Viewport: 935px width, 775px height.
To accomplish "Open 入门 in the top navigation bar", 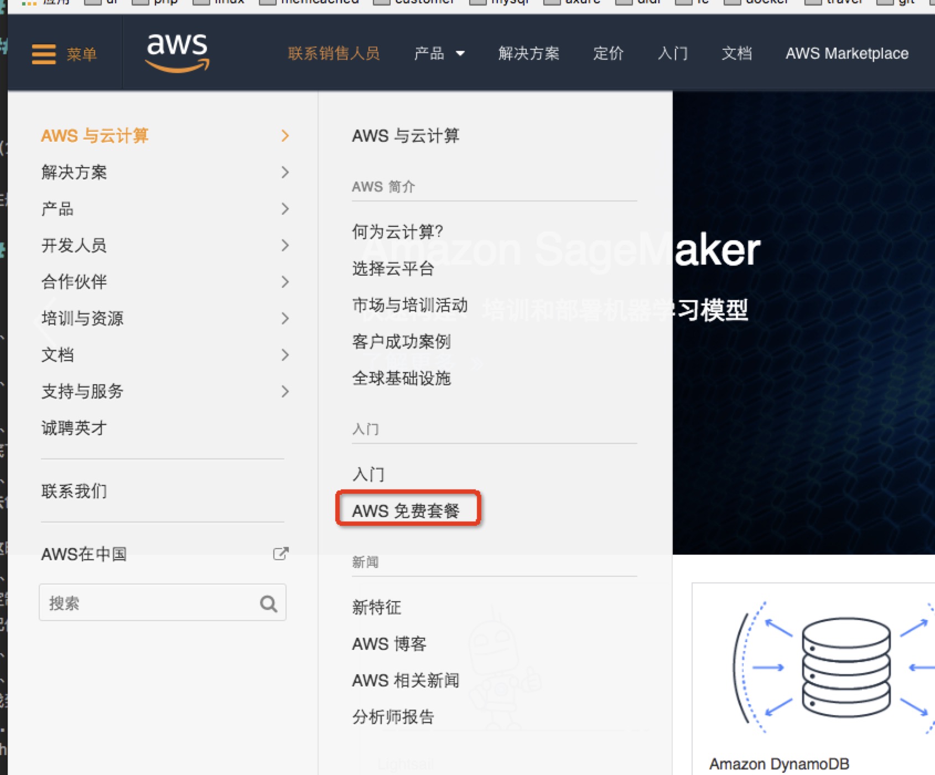I will [x=672, y=54].
